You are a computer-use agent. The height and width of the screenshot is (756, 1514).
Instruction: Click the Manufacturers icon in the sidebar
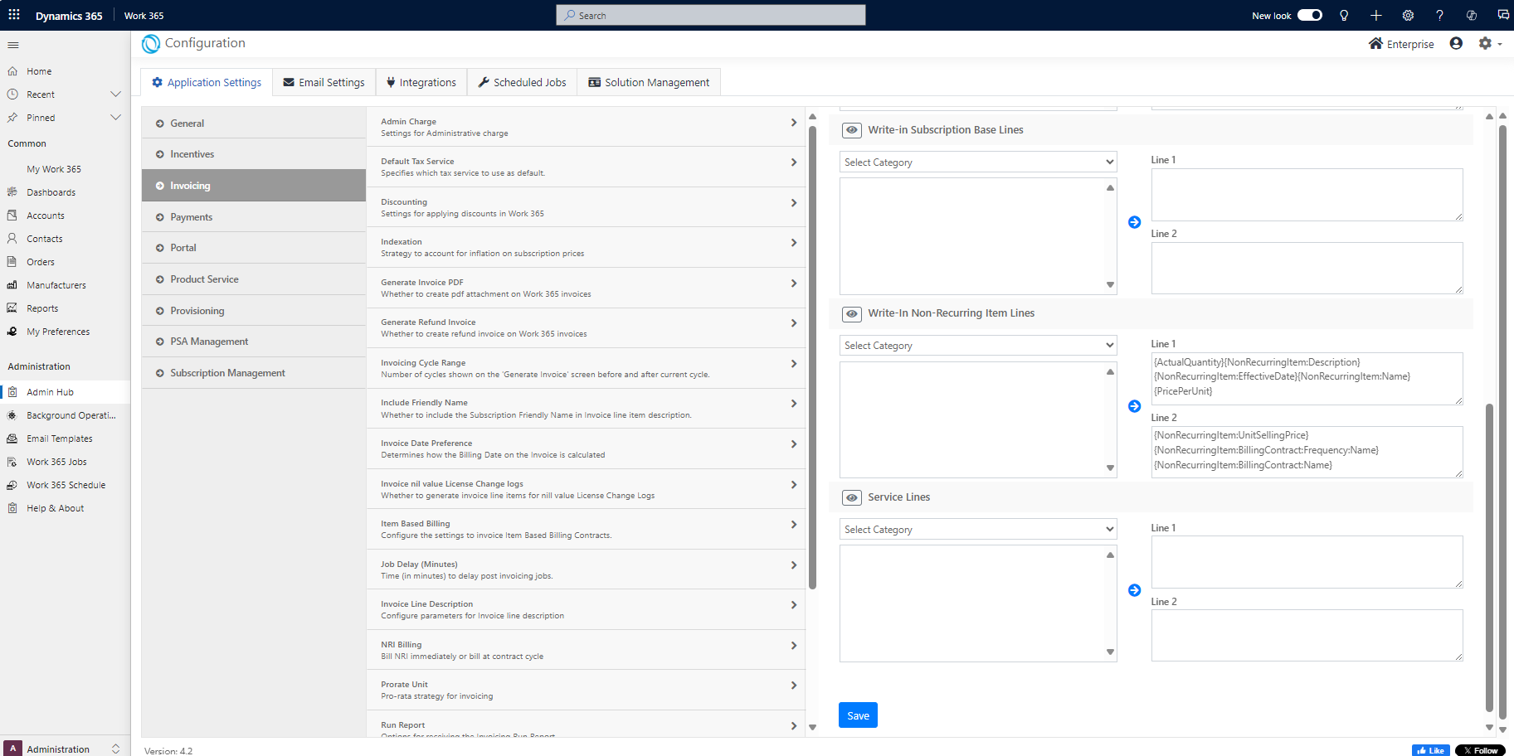(x=12, y=285)
